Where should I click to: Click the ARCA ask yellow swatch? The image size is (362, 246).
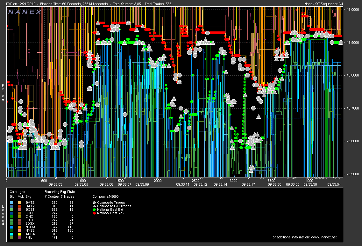click(19, 234)
